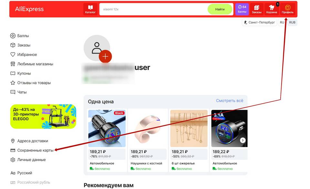310x189 pixels.
Task: Open Адреса доставки in the sidebar
Action: coord(29,141)
